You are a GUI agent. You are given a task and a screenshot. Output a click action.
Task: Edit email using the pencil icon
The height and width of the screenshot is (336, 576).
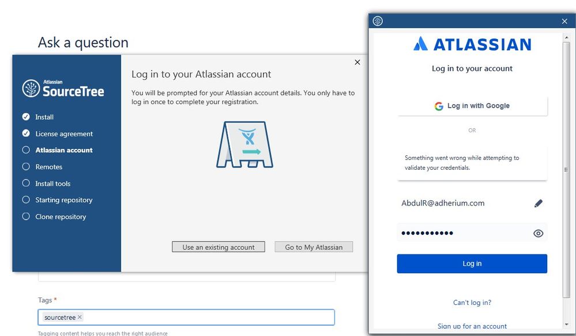pyautogui.click(x=538, y=203)
